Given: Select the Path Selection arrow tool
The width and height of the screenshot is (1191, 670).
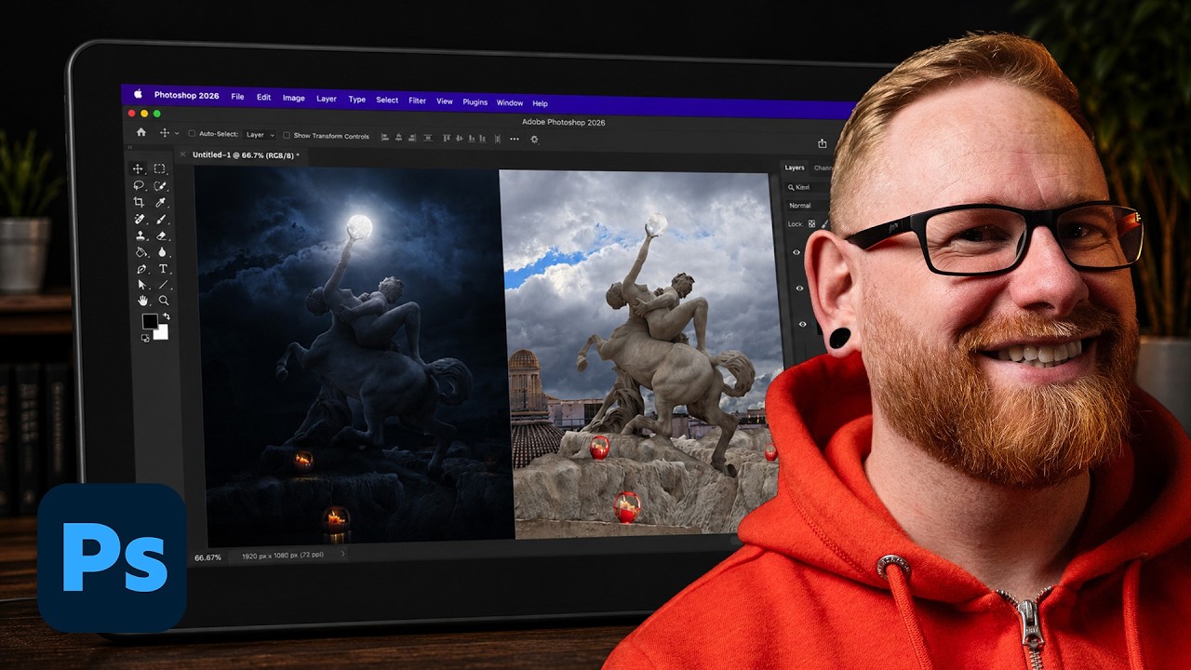Looking at the screenshot, I should click(x=141, y=285).
